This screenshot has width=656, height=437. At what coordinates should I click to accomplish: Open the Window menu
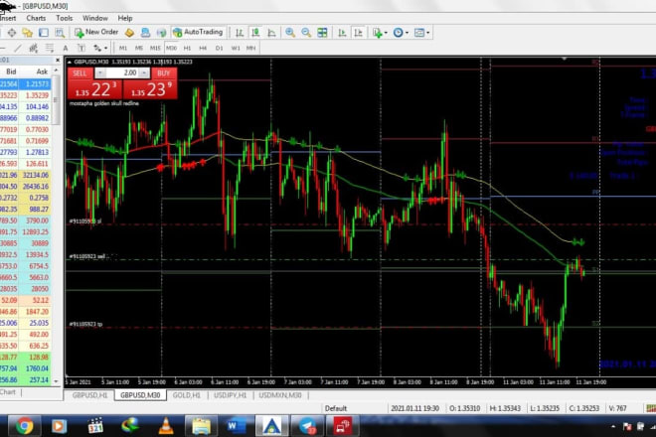95,18
